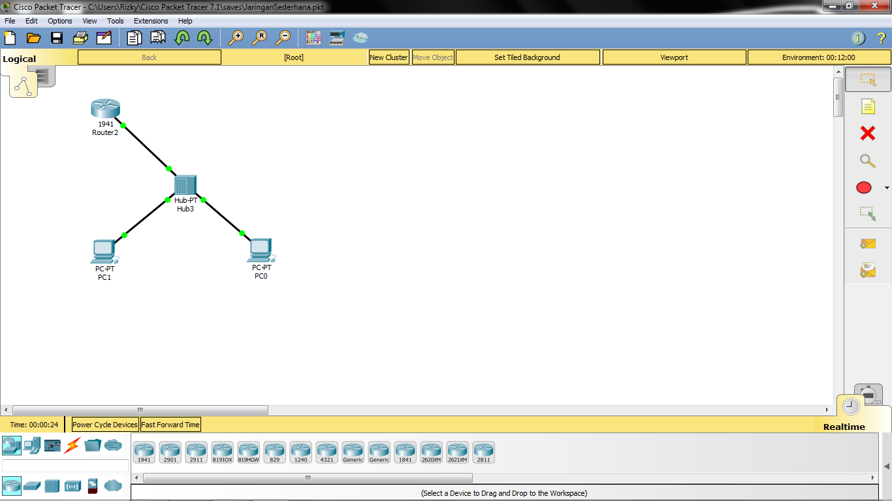Image resolution: width=892 pixels, height=501 pixels.
Task: Pick the Delete tool red X
Action: [x=868, y=133]
